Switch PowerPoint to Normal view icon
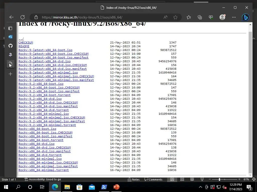Image resolution: width=257 pixels, height=192 pixels. tap(172, 179)
